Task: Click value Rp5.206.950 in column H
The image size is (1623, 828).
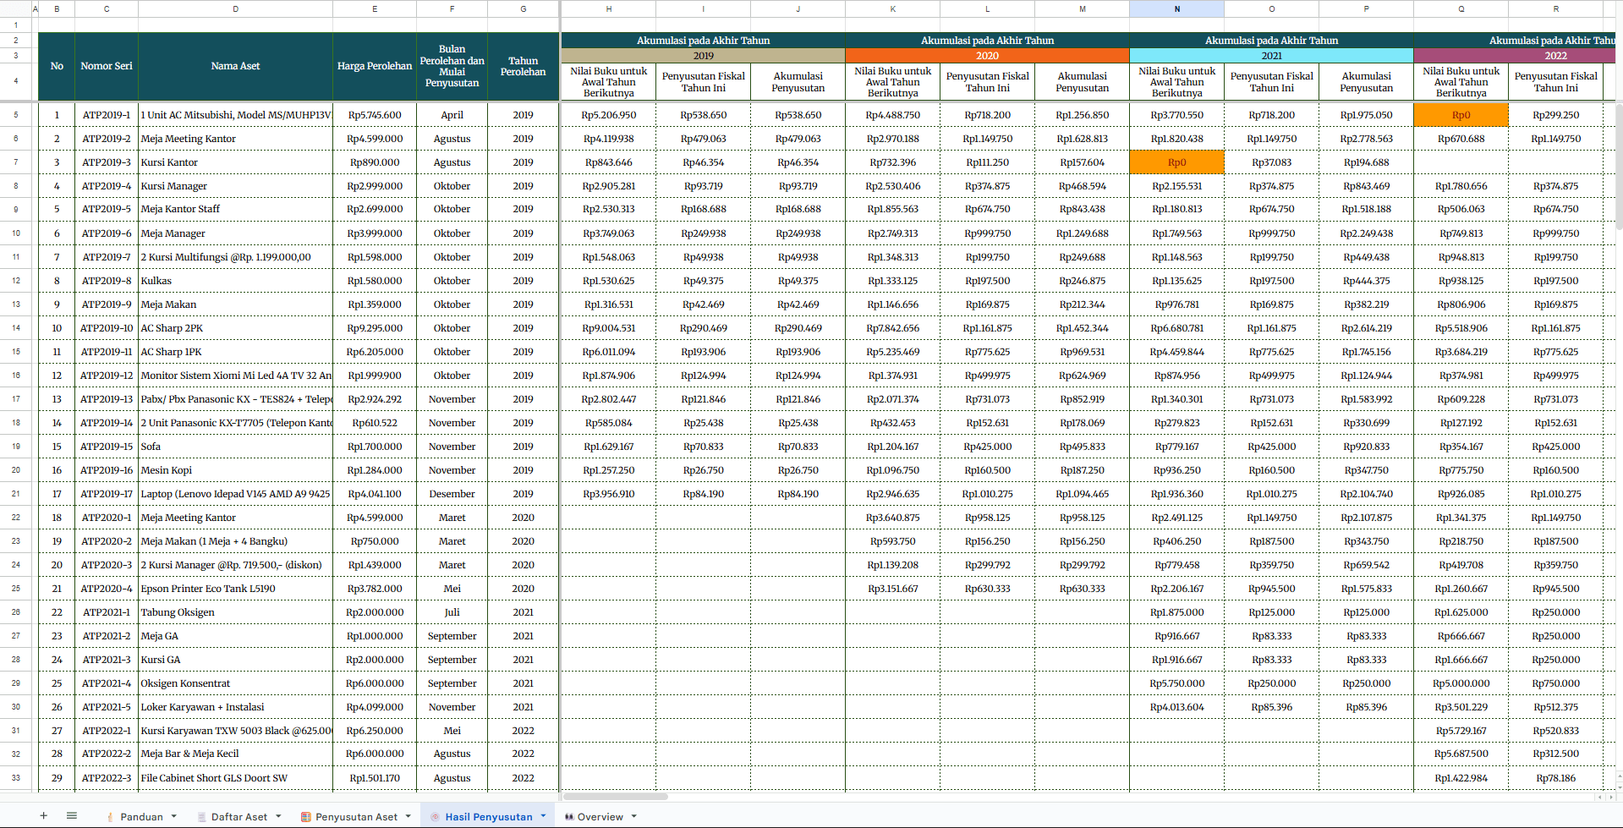Action: click(608, 114)
